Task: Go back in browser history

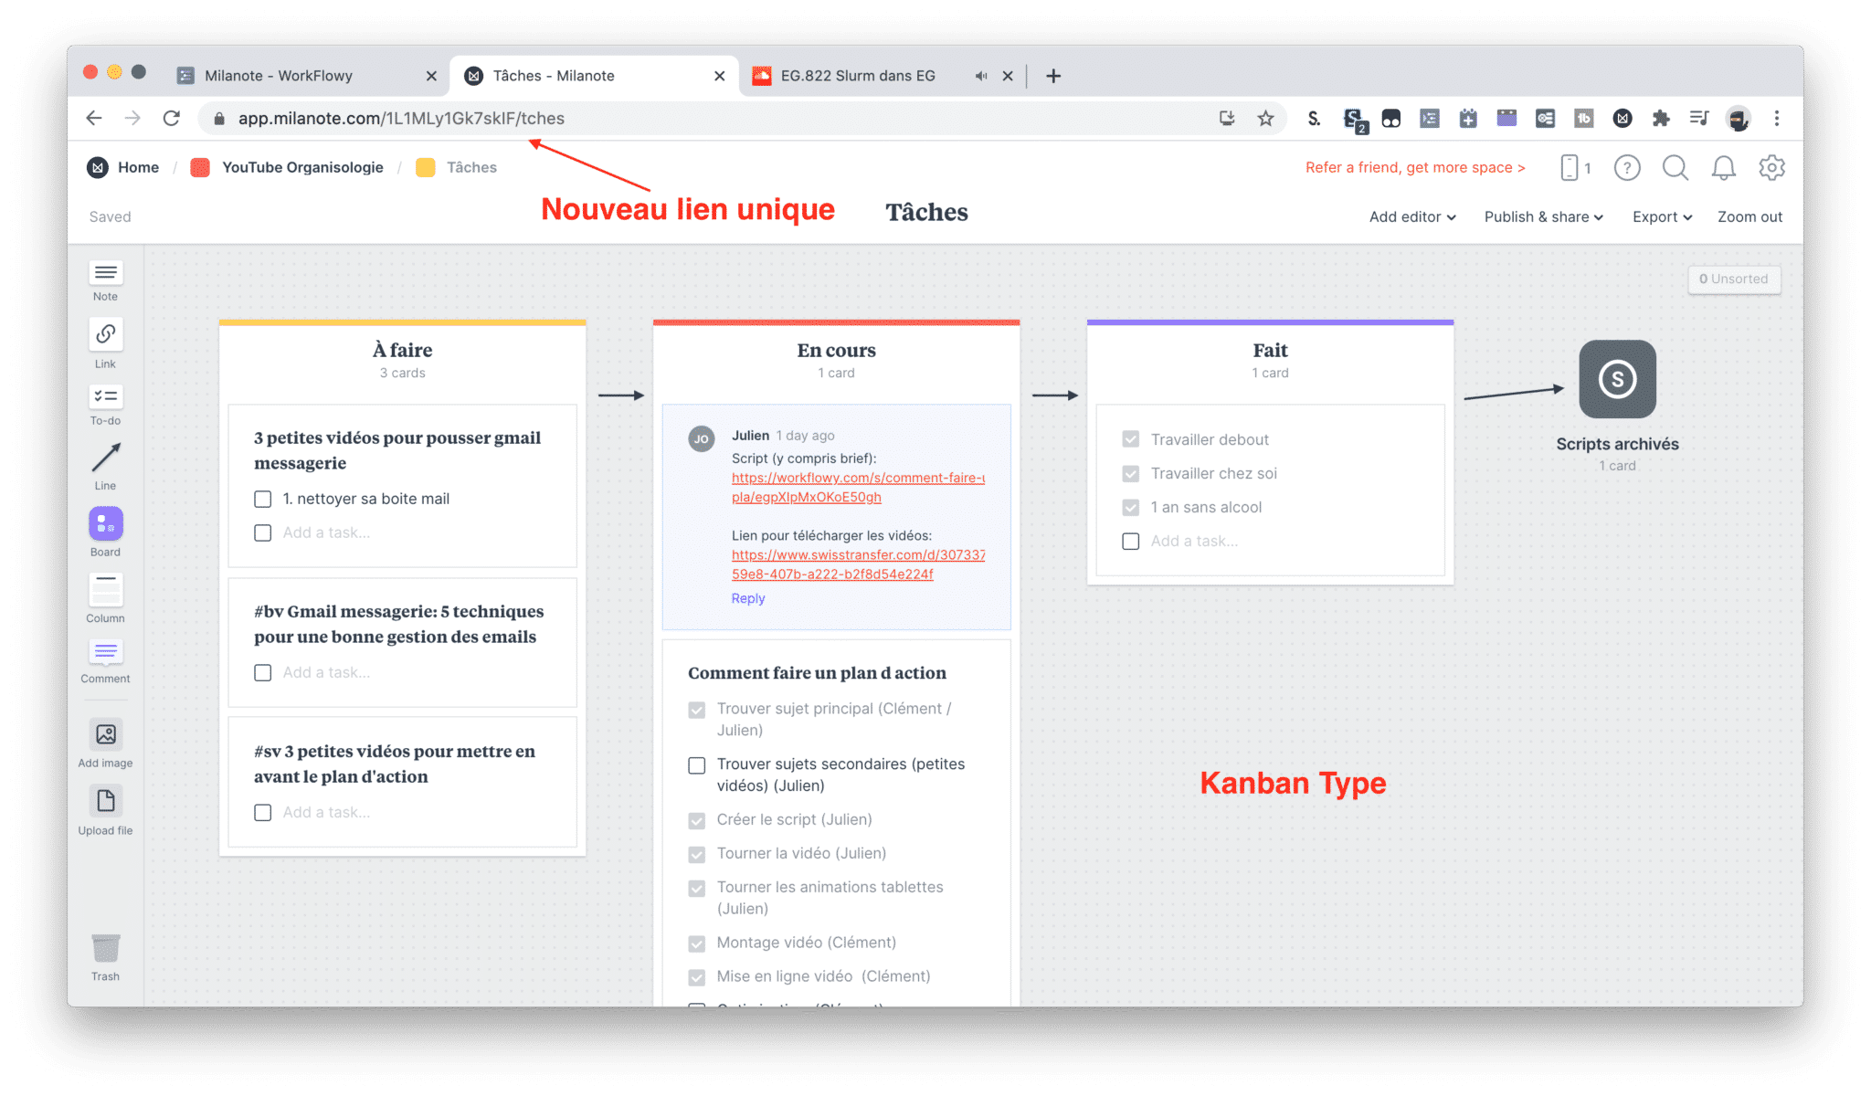Action: [x=93, y=118]
